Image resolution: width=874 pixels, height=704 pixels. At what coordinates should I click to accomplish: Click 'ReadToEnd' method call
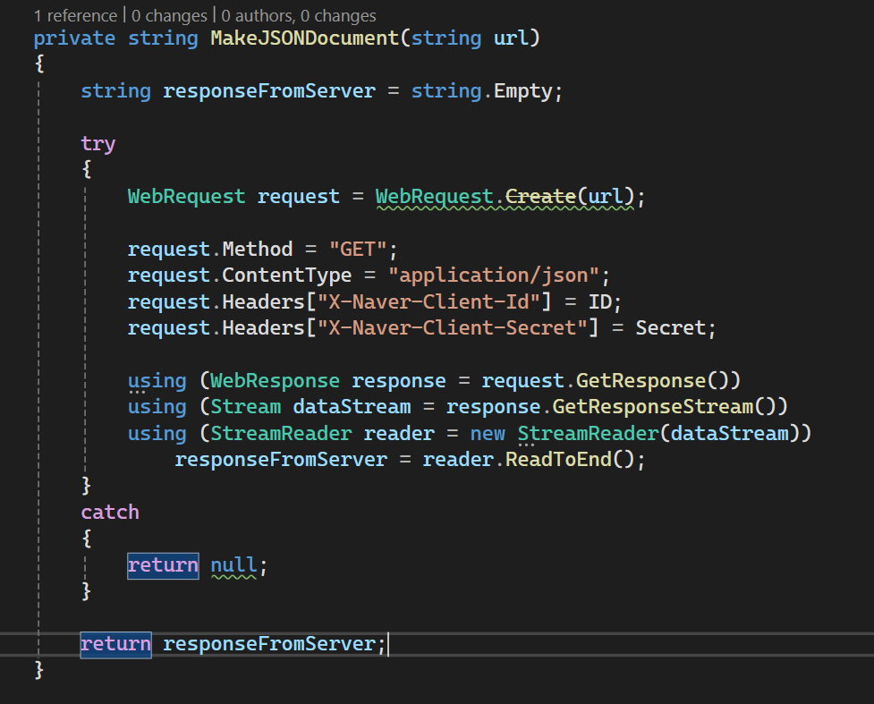[x=558, y=459]
